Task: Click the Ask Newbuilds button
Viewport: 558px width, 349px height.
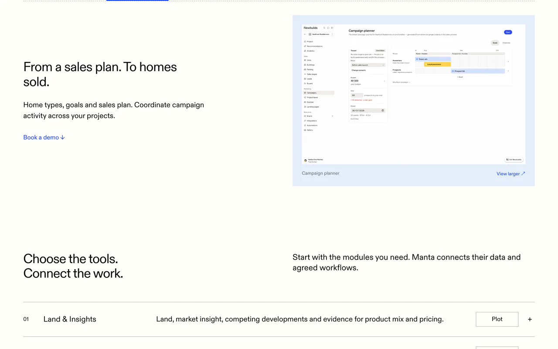Action: point(514,160)
